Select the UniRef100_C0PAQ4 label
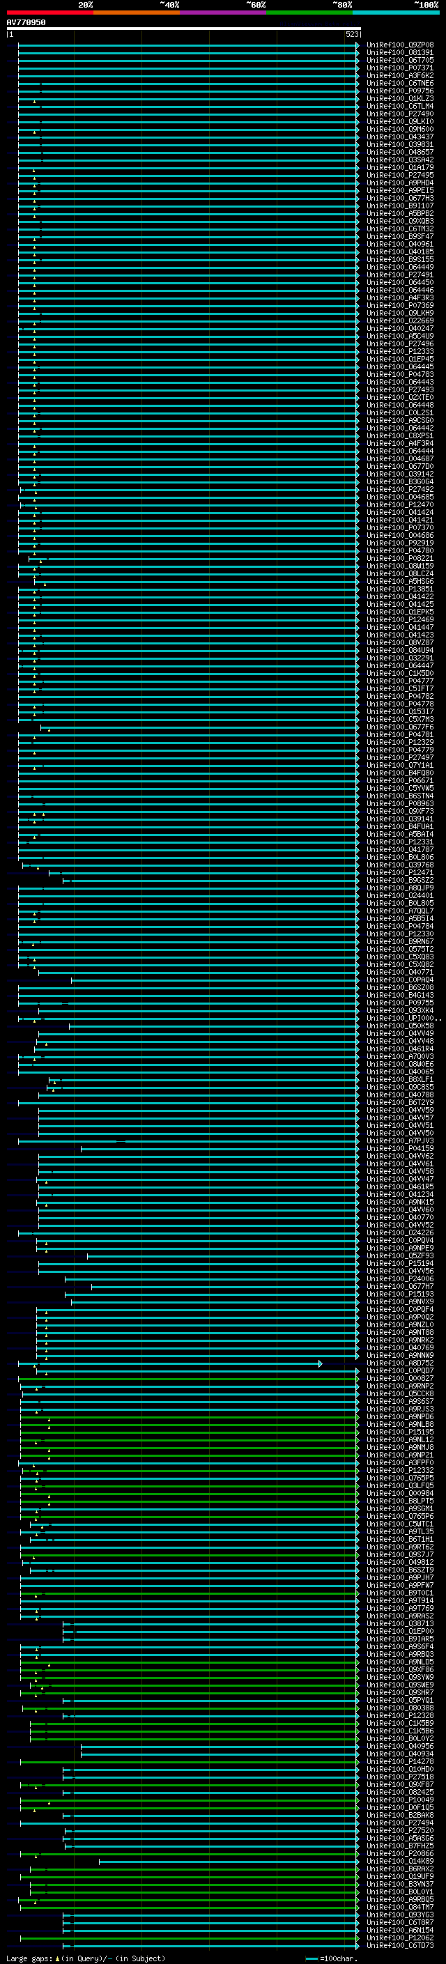This screenshot has width=446, height=1964. point(400,980)
